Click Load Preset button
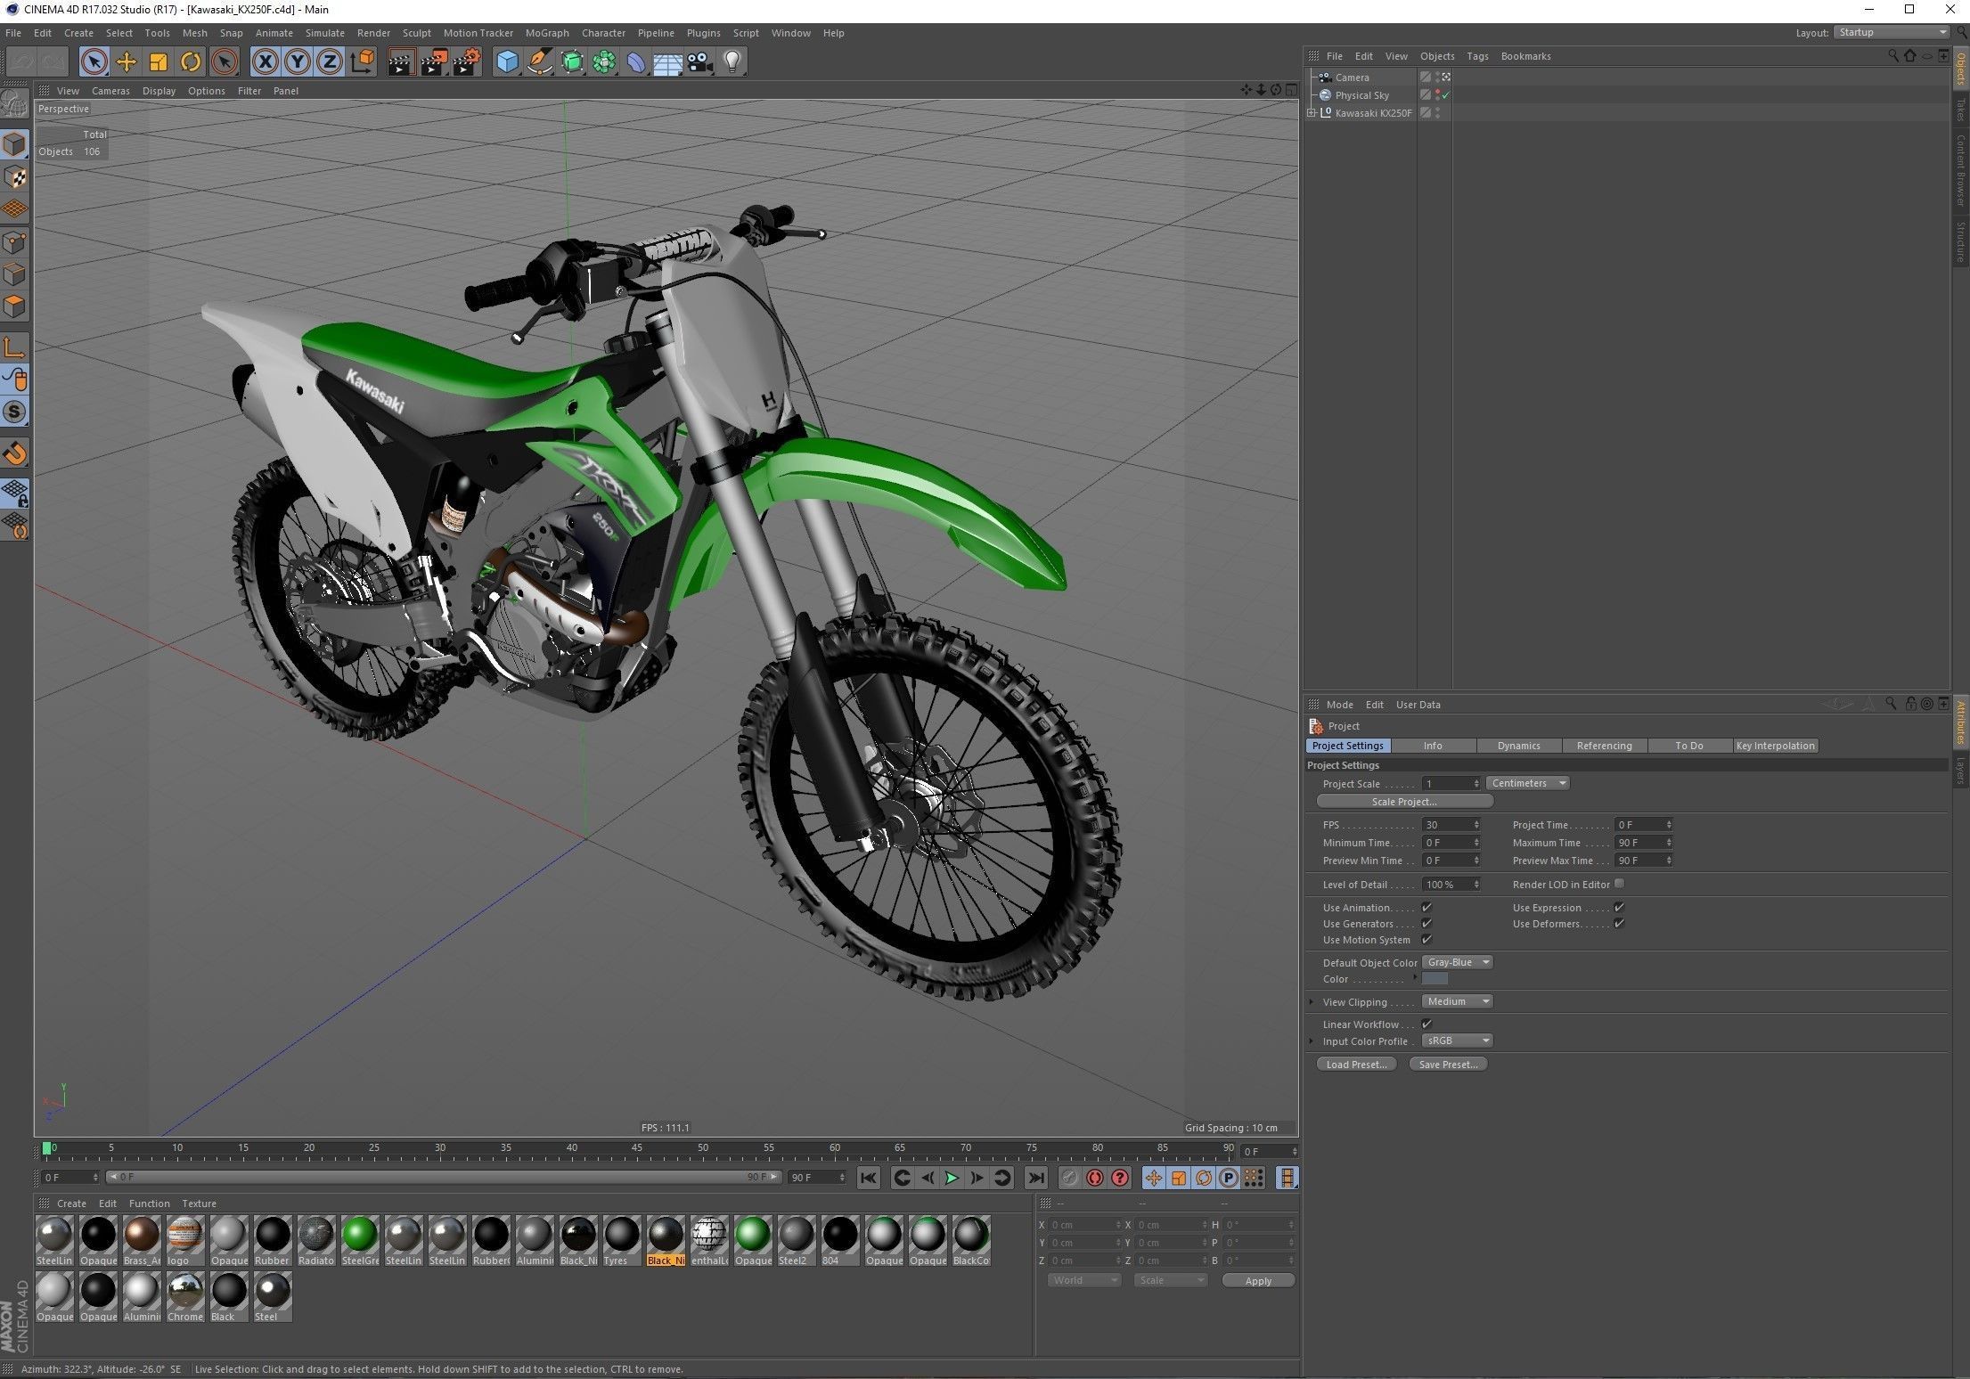 pos(1356,1065)
